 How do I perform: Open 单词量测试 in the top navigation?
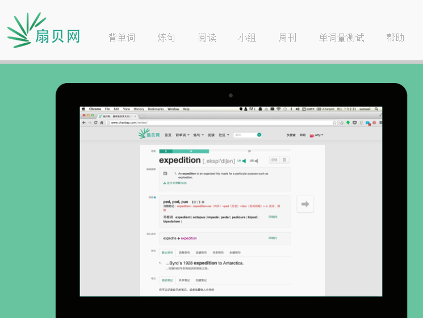(341, 38)
